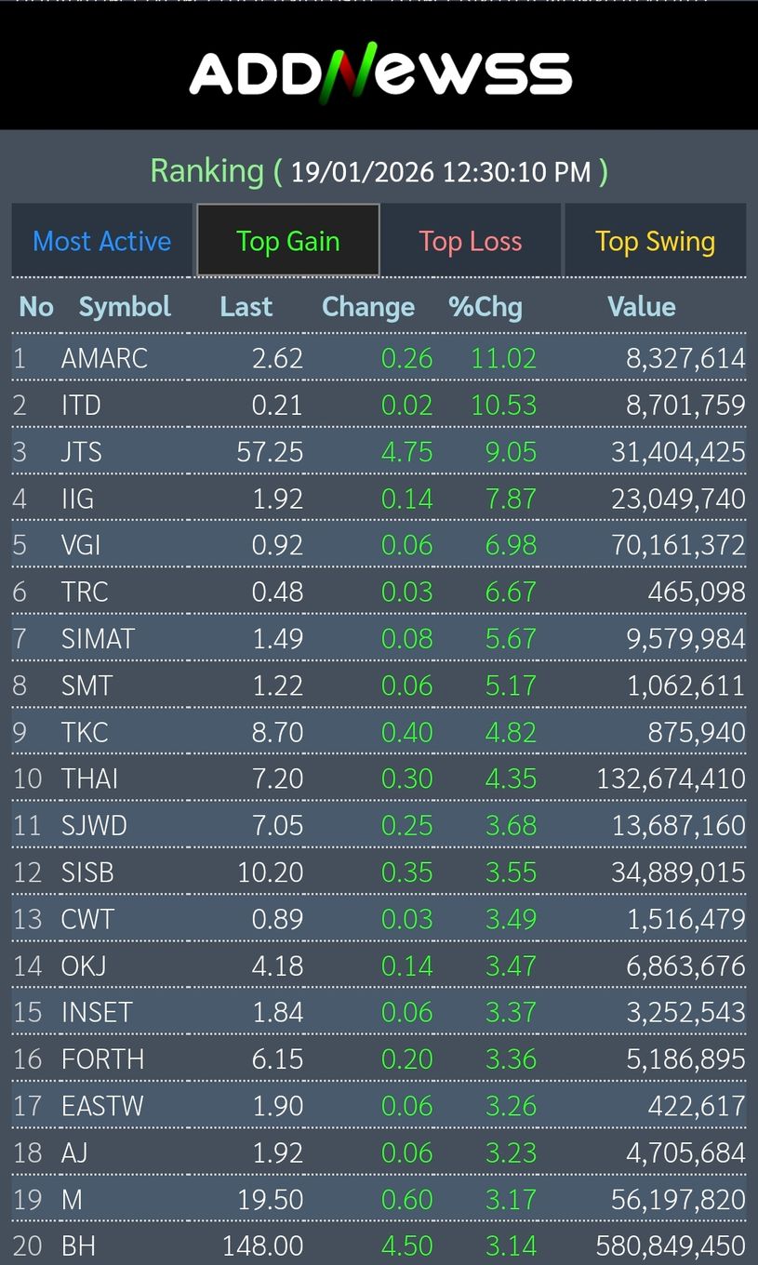This screenshot has height=1265, width=758.
Task: Click the Last column header
Action: pos(246,307)
